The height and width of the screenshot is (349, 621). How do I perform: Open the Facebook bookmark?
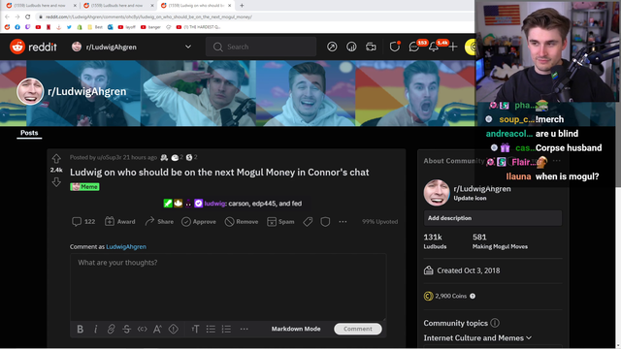click(17, 27)
